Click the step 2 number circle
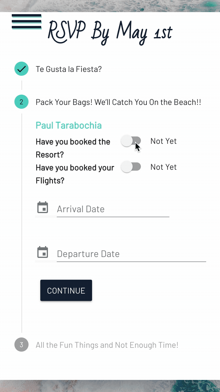Screen dimensions: 220x392 [21, 102]
